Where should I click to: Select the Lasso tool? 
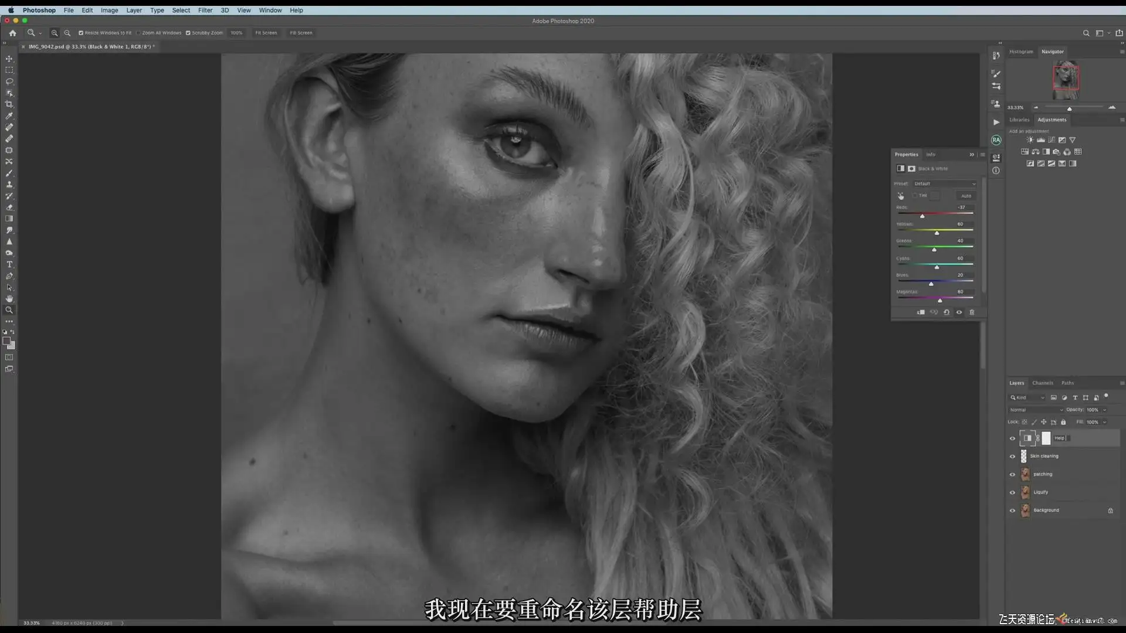(9, 81)
